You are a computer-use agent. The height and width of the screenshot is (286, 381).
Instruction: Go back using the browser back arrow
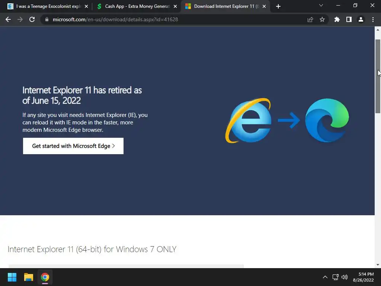pos(8,19)
